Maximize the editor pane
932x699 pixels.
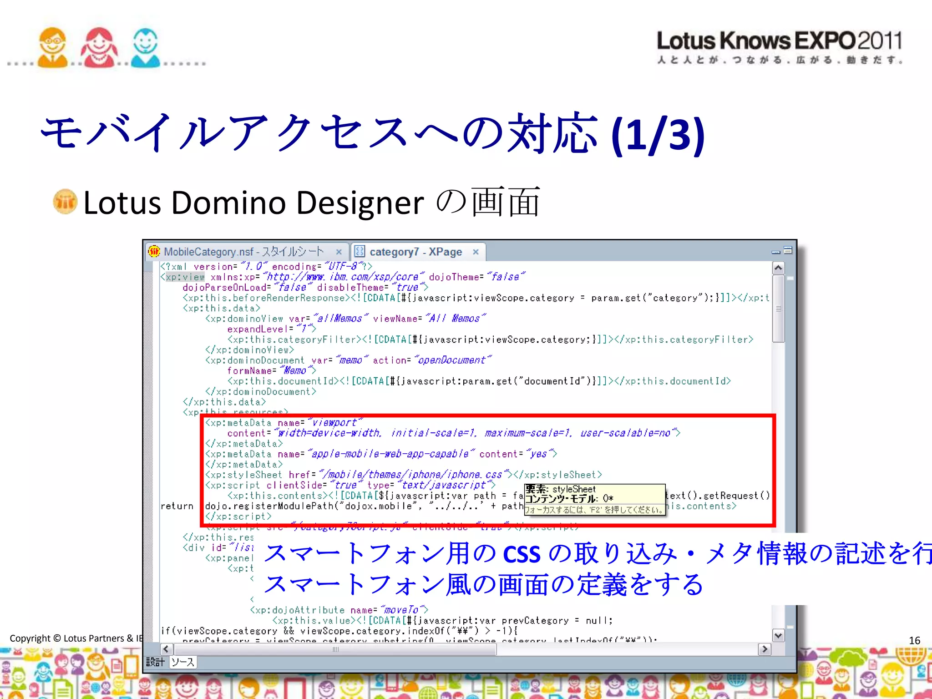pos(788,250)
